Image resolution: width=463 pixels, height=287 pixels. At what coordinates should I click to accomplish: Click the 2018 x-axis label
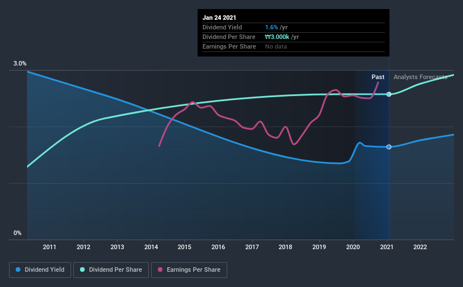pos(285,247)
